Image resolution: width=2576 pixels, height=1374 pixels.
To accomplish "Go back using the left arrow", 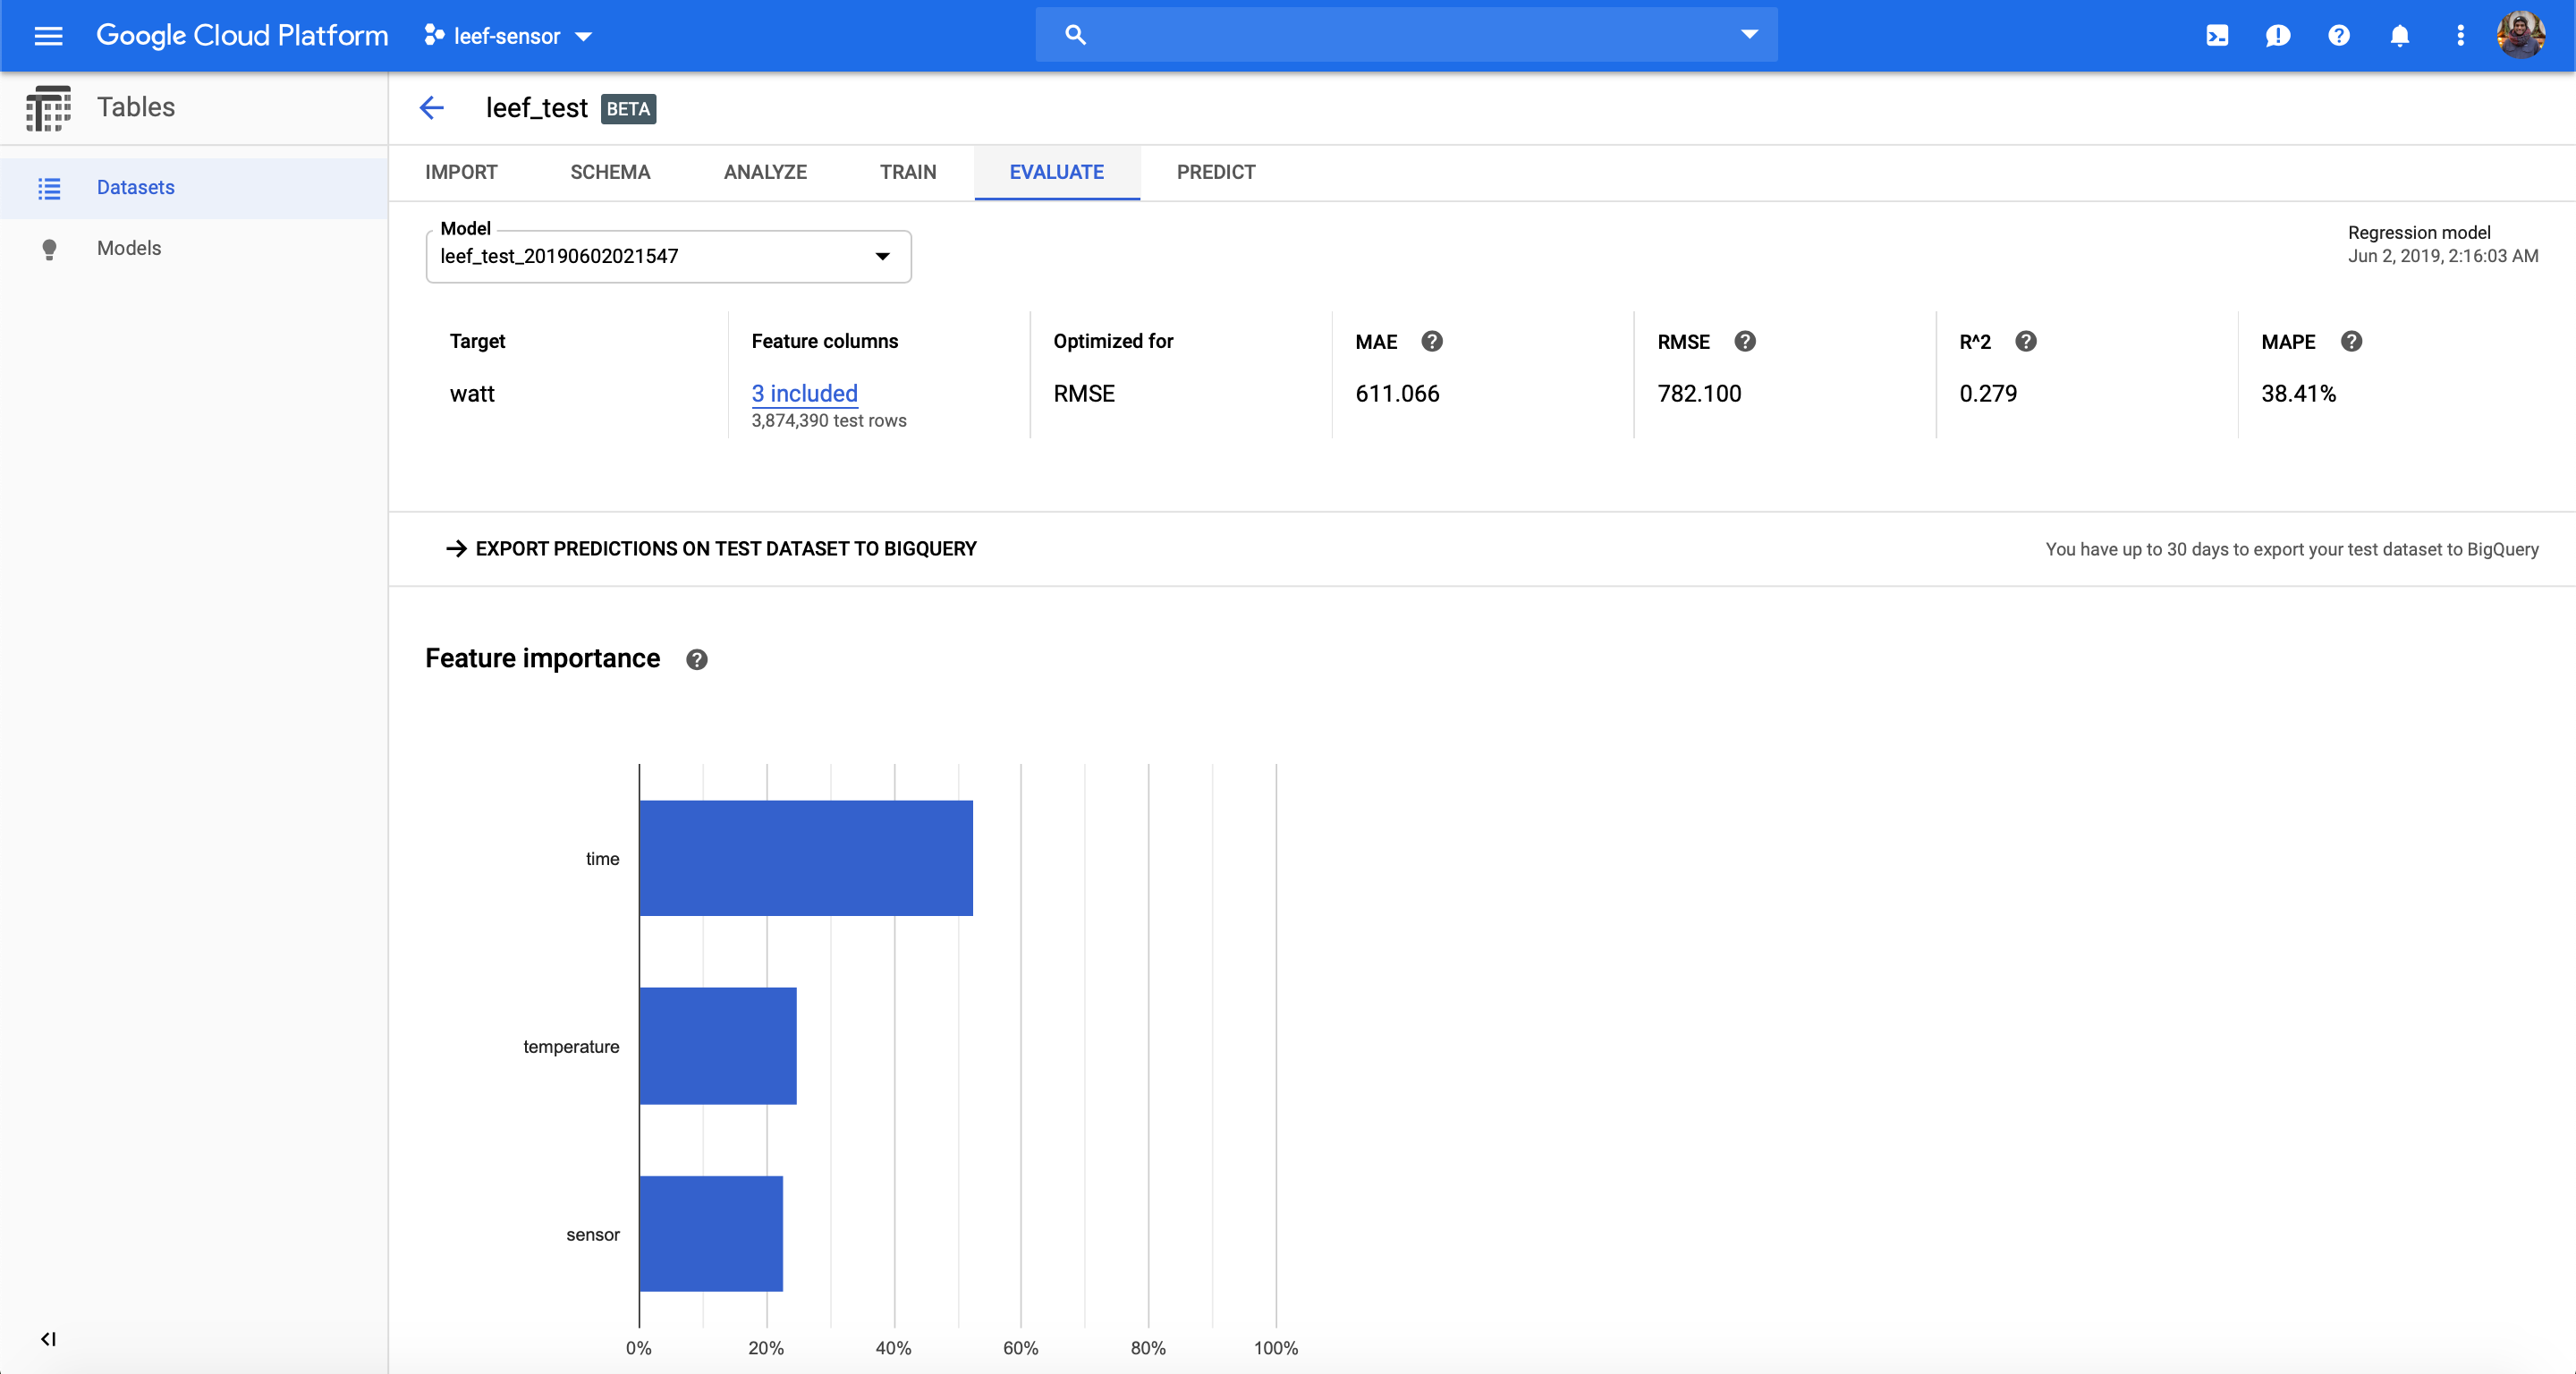I will [432, 108].
